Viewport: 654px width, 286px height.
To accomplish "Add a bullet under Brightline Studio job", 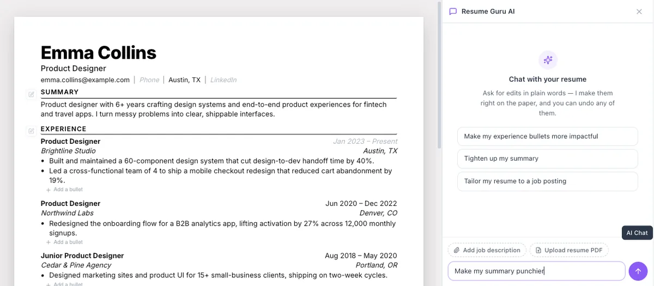I will (x=64, y=190).
